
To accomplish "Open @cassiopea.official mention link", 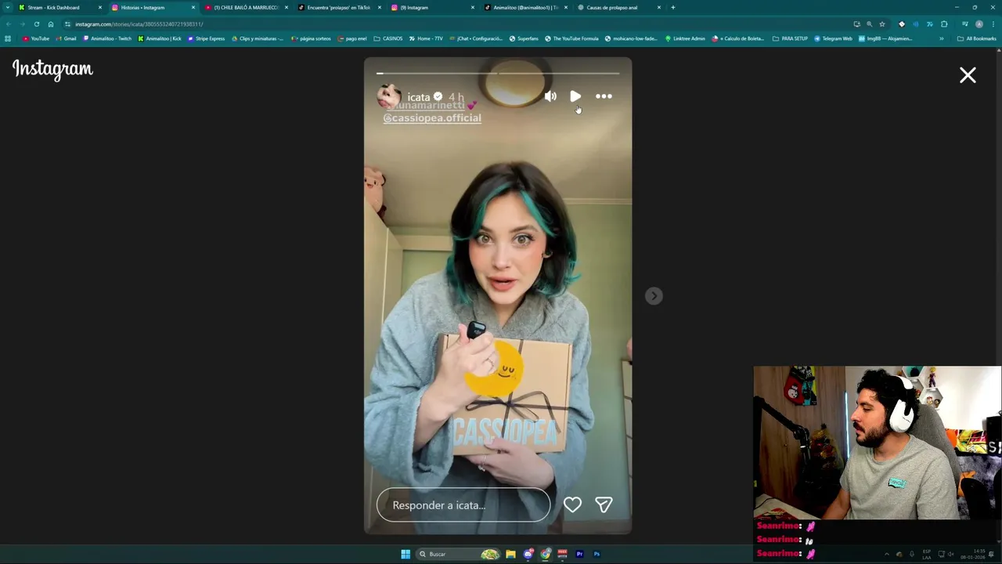I will pyautogui.click(x=432, y=117).
